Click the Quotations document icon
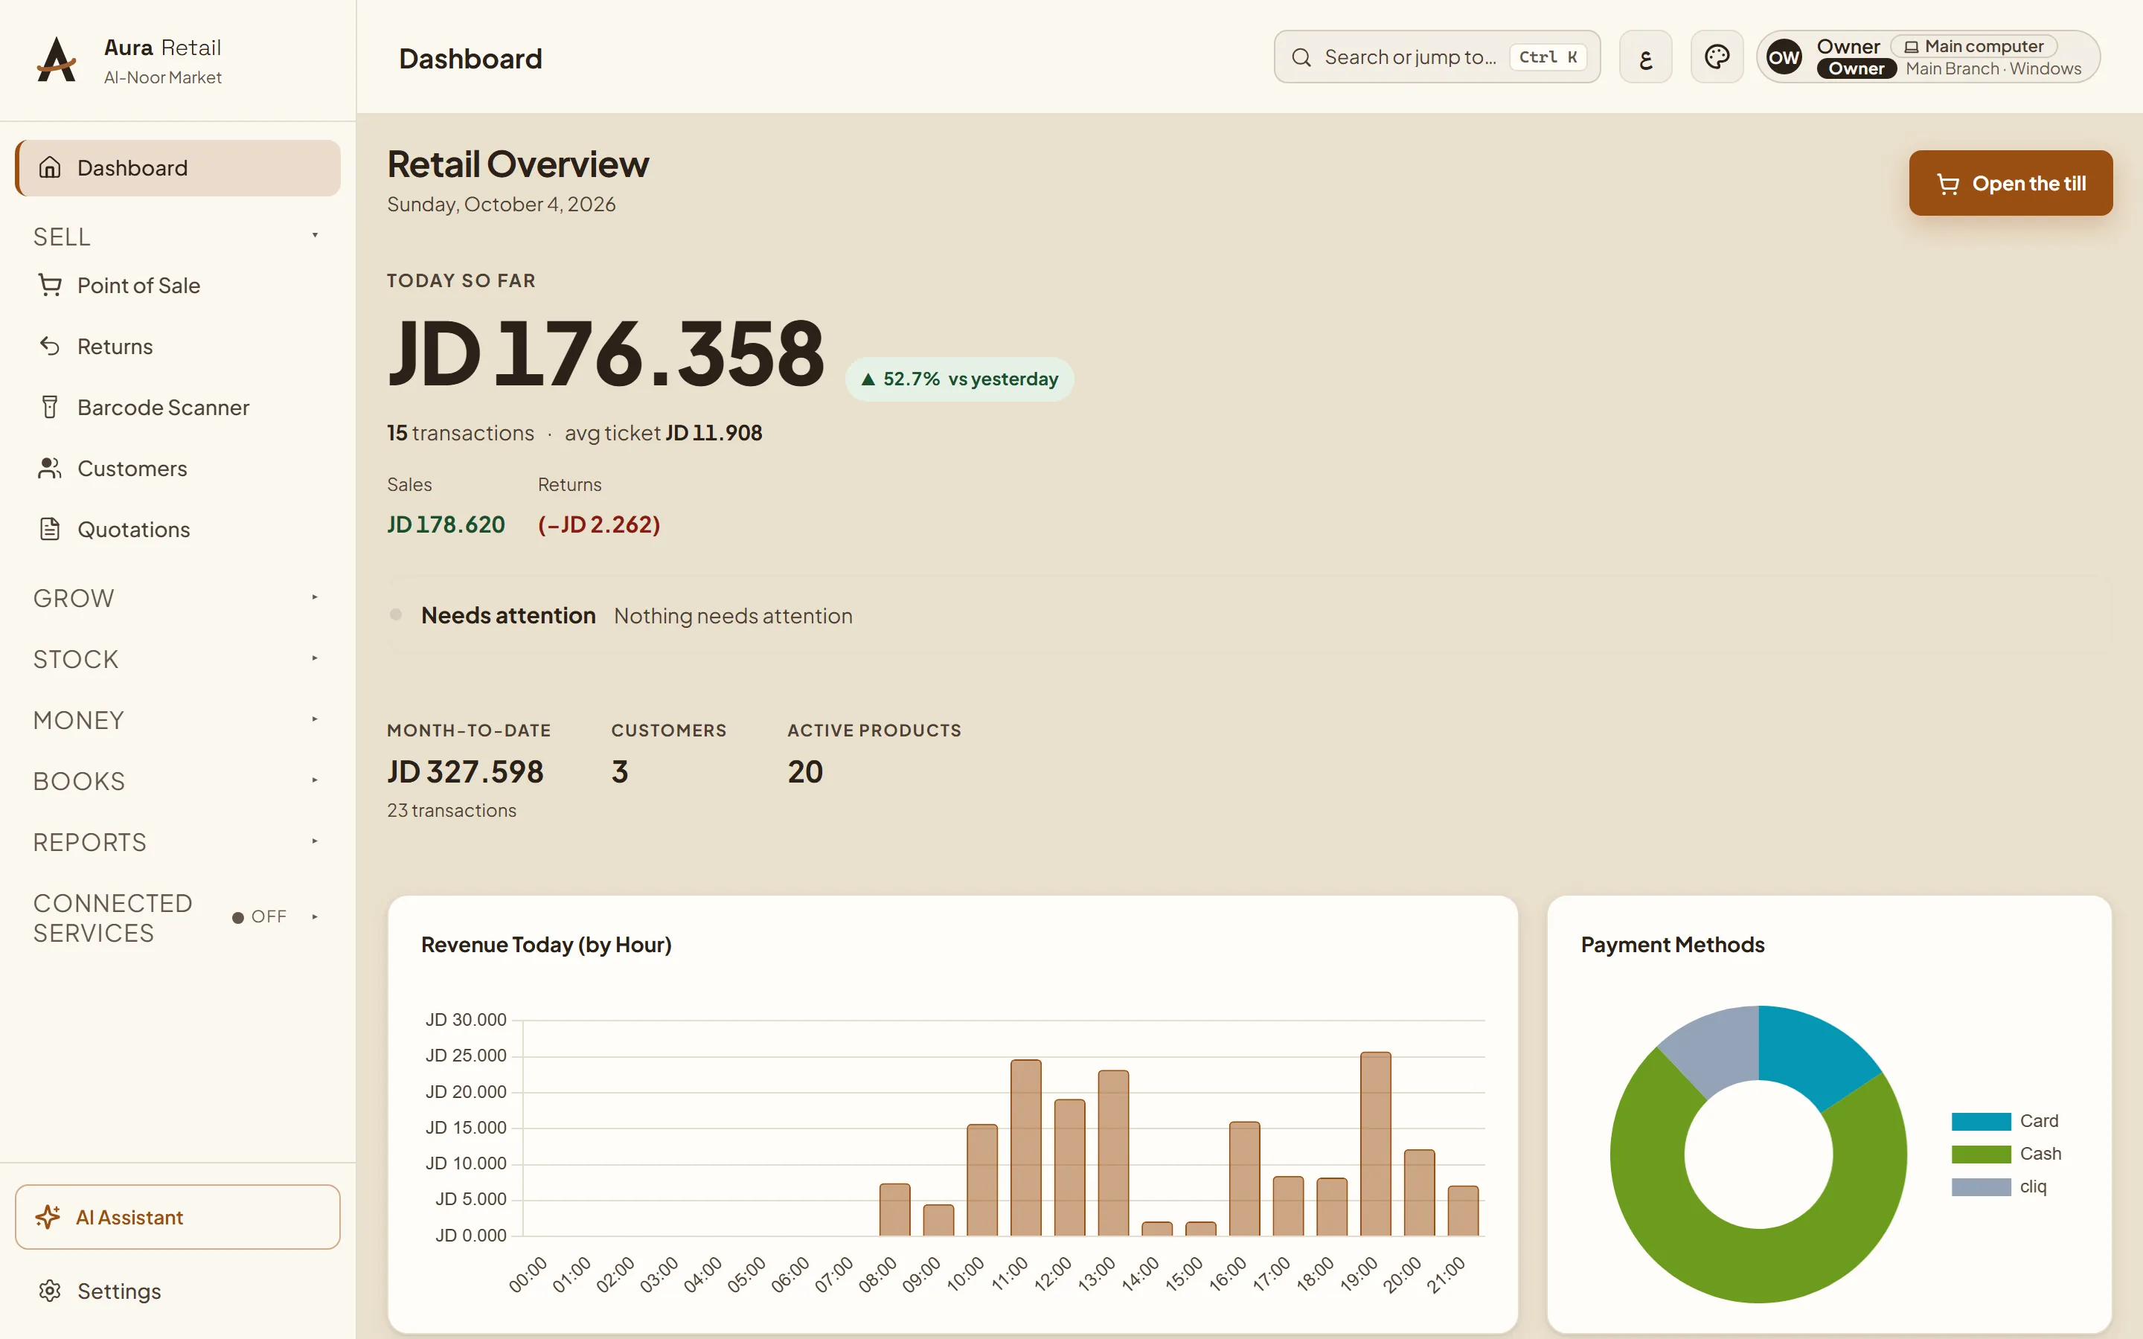Image resolution: width=2143 pixels, height=1339 pixels. coord(50,530)
